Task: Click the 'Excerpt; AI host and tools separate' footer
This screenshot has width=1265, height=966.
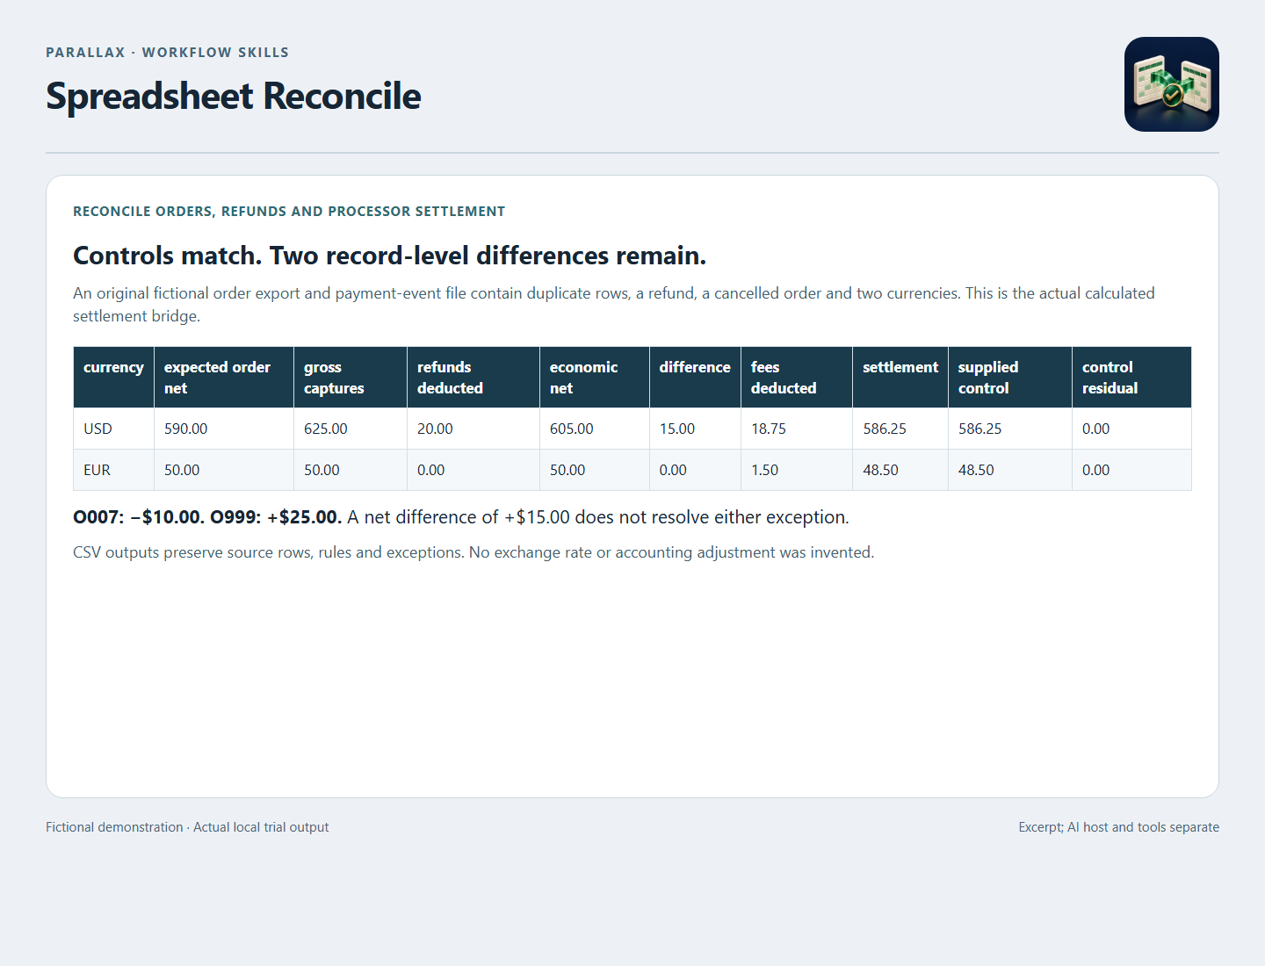Action: [x=1118, y=827]
